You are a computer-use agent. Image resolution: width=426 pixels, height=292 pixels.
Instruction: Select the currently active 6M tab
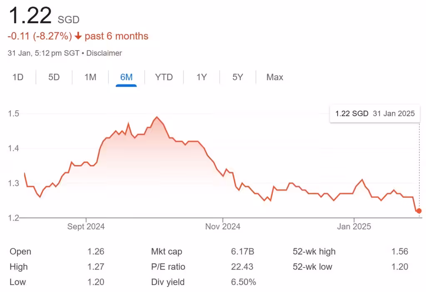coord(126,77)
